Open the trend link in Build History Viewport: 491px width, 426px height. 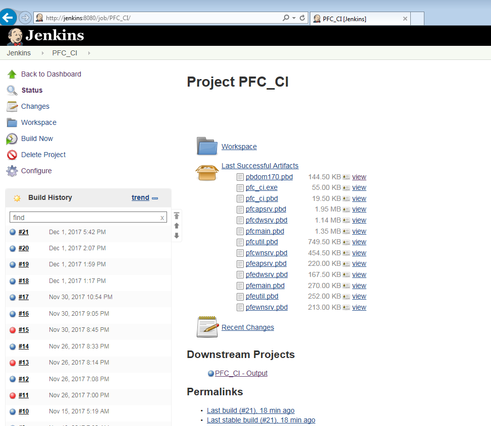pyautogui.click(x=140, y=197)
